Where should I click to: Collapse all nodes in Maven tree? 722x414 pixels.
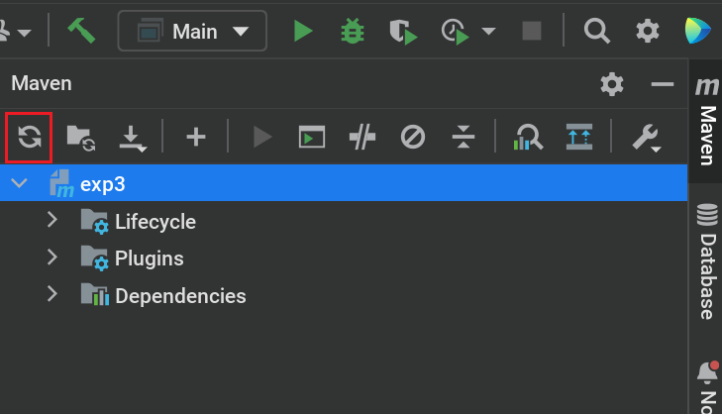point(464,137)
